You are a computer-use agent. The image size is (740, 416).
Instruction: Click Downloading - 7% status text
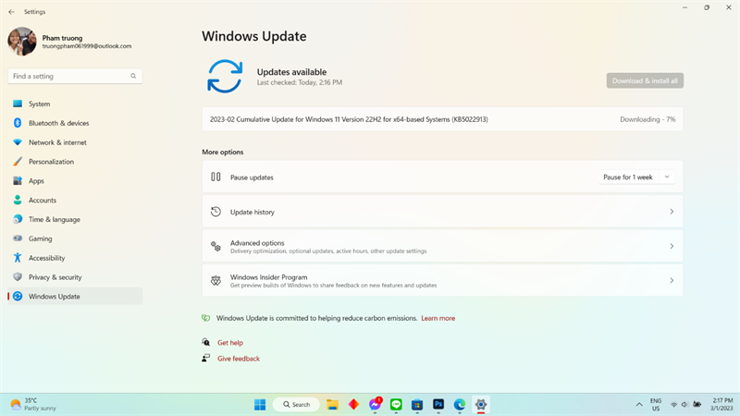[x=647, y=119]
